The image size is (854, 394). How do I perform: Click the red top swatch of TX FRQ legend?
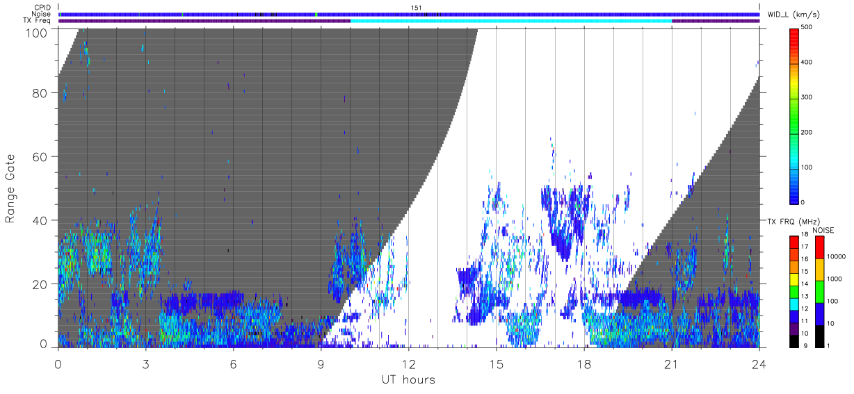tap(793, 242)
